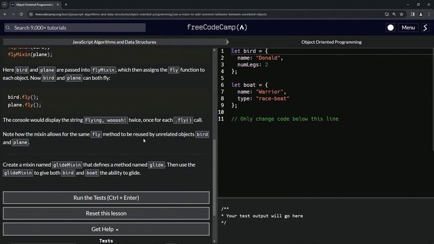434x244 pixels.
Task: Click the instructions panel scrollbar thumb
Action: pos(214,177)
